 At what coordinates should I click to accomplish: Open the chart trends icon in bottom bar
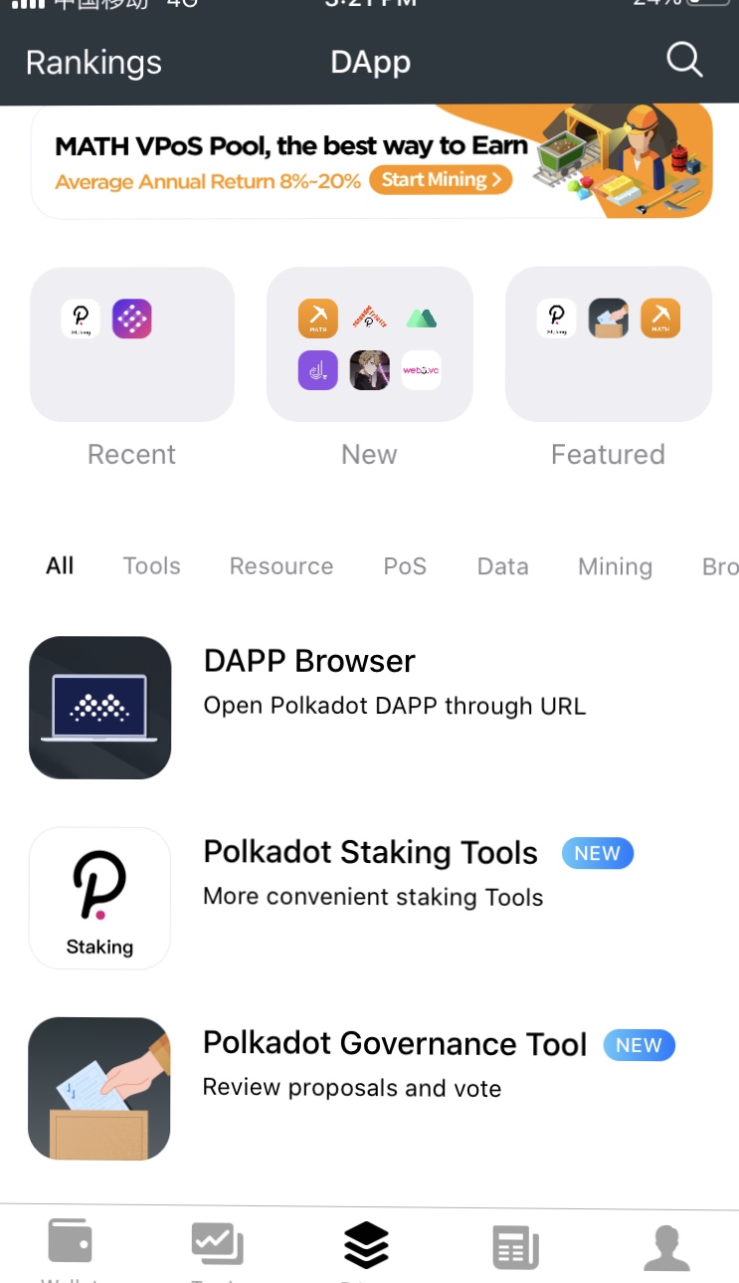218,1244
